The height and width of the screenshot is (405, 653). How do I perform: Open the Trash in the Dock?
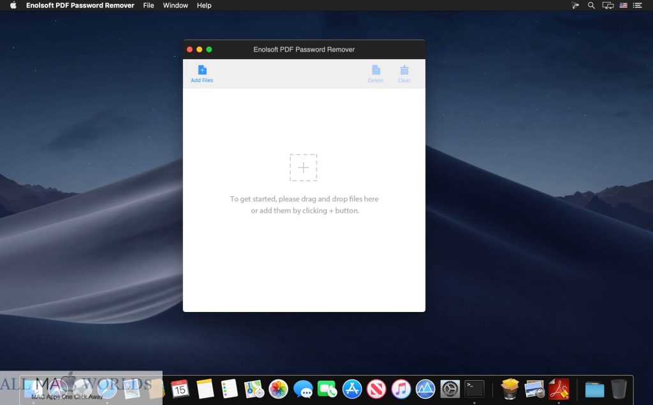tap(619, 389)
